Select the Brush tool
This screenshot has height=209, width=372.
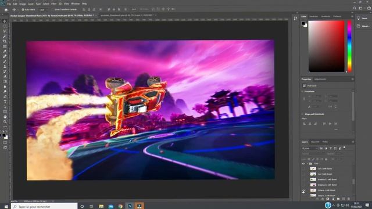click(5, 62)
